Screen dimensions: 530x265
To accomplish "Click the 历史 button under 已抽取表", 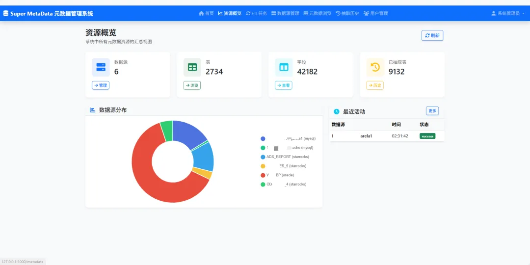I will point(375,85).
